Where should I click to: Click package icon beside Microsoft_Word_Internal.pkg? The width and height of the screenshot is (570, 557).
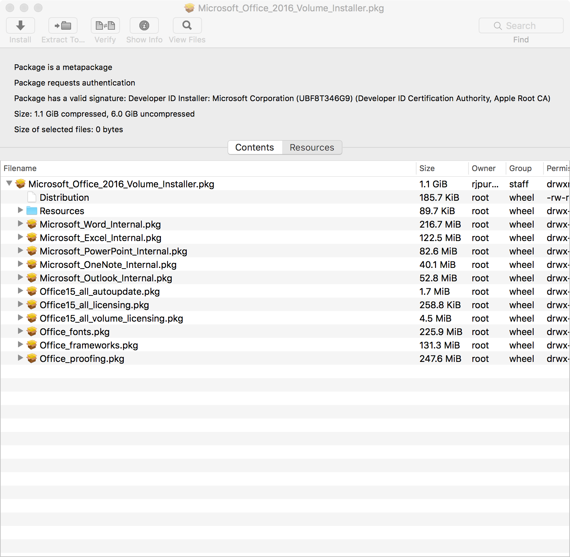pyautogui.click(x=32, y=224)
